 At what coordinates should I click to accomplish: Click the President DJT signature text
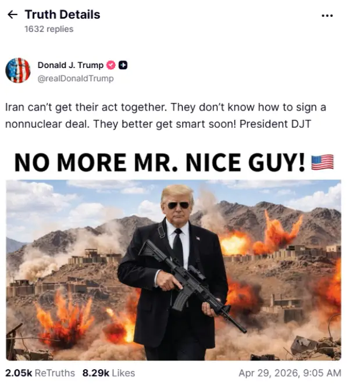pos(275,124)
